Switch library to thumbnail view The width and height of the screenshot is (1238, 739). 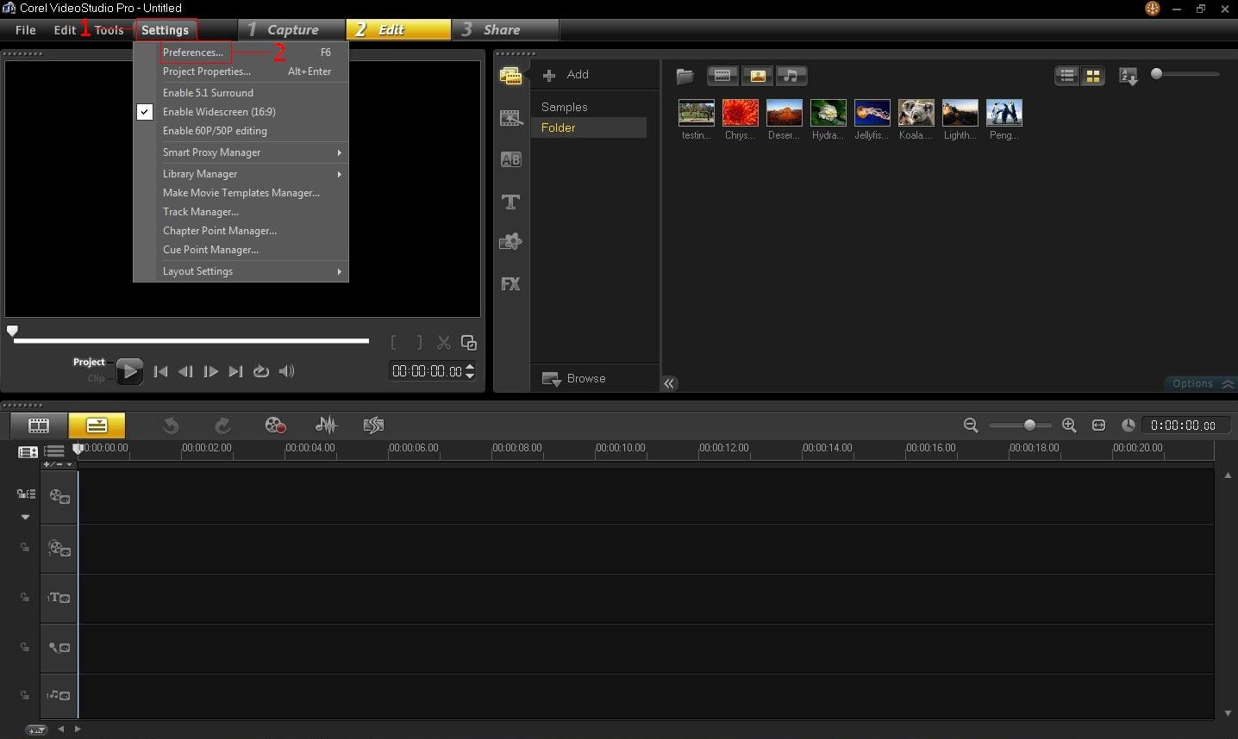point(1093,76)
